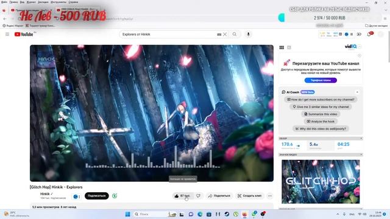Open the YouTube hamburger guide menu
This screenshot has width=390, height=219.
(7, 34)
